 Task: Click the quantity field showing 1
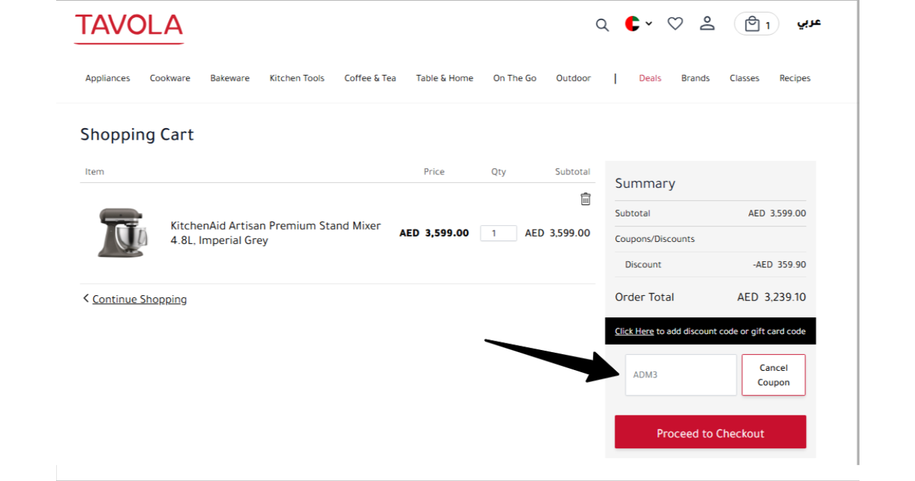pos(498,233)
